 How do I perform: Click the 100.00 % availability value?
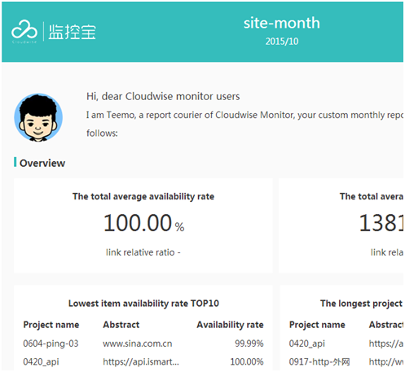(x=143, y=223)
